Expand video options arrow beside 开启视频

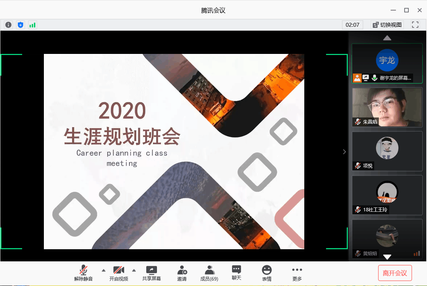point(134,270)
